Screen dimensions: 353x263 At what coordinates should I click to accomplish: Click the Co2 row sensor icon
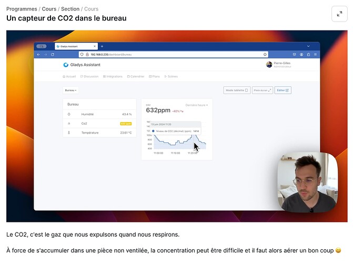click(69, 124)
